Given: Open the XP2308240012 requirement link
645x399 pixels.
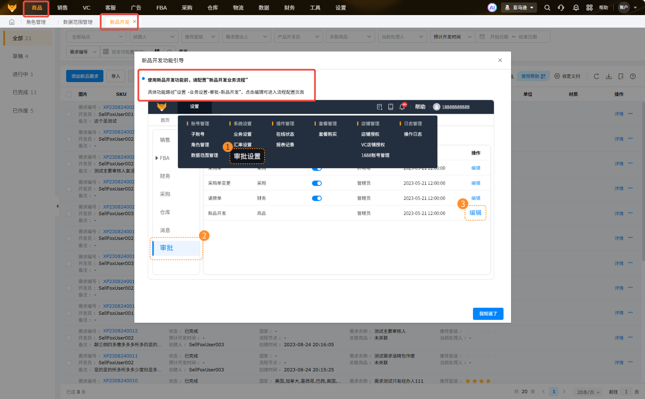Looking at the screenshot, I should pos(121,331).
